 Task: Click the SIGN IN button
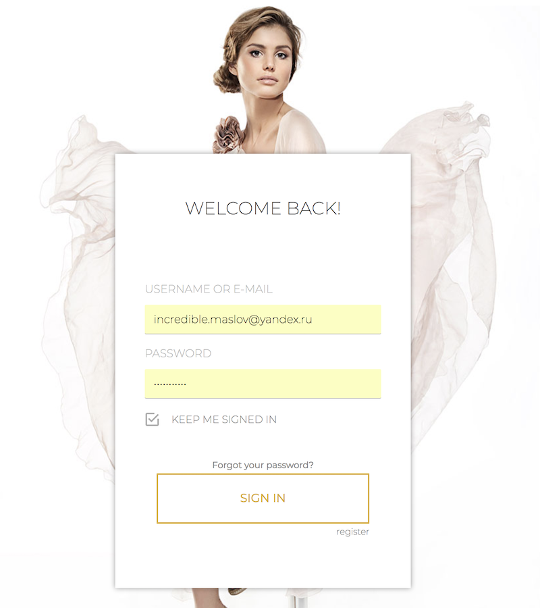(263, 499)
